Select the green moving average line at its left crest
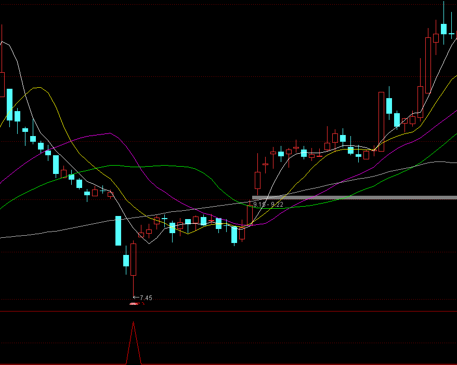 (112, 166)
